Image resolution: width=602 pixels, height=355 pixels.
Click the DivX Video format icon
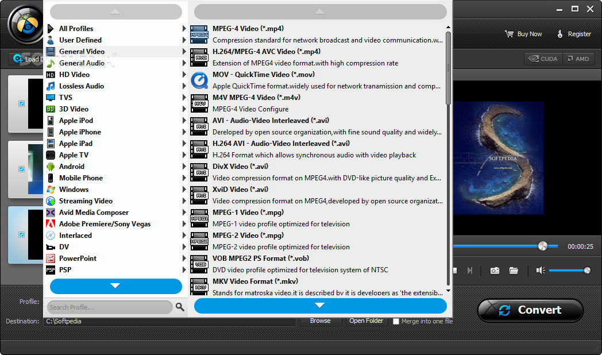click(x=199, y=172)
